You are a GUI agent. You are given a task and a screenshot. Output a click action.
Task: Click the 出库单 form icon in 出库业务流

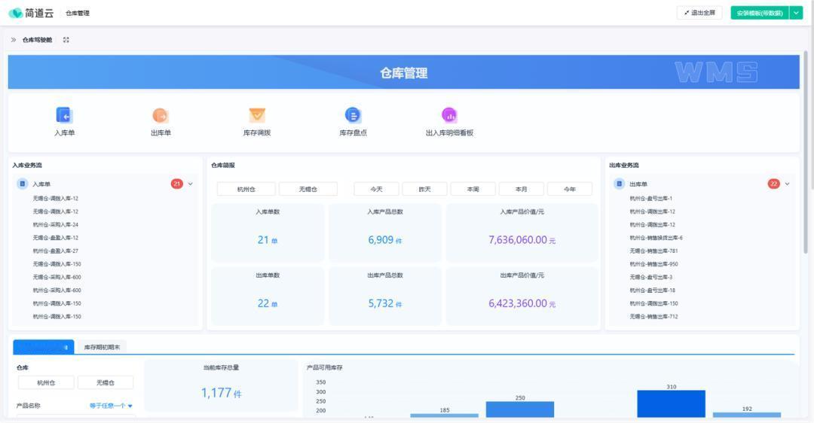pyautogui.click(x=619, y=184)
